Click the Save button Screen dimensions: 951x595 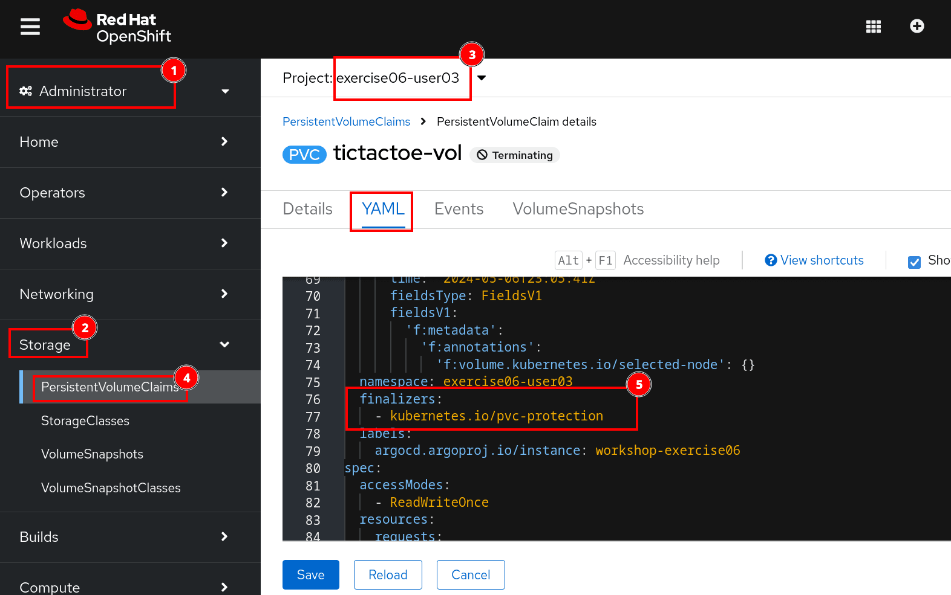click(310, 574)
